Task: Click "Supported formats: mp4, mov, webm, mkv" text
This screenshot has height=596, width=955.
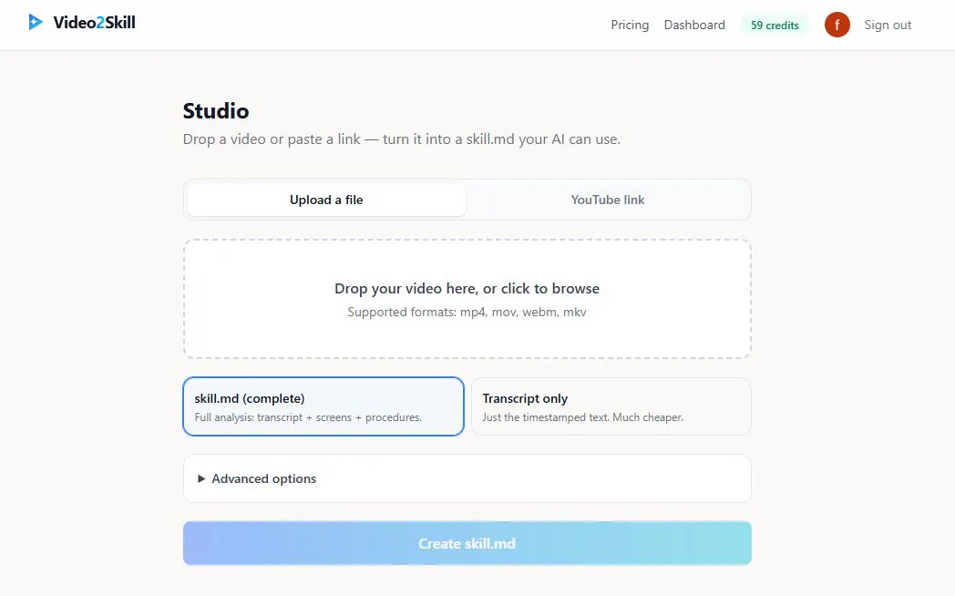Action: click(467, 313)
